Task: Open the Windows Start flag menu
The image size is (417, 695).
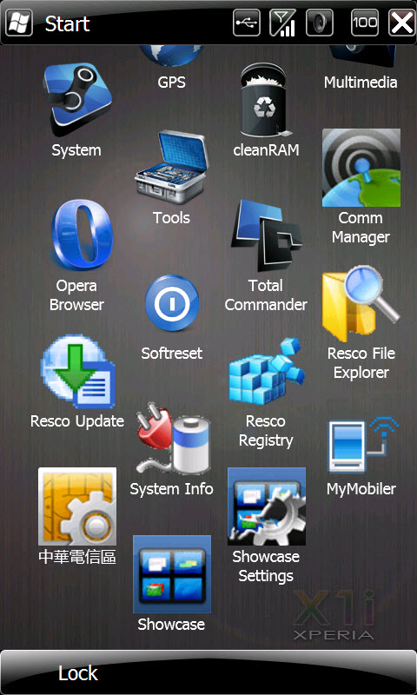Action: tap(19, 23)
